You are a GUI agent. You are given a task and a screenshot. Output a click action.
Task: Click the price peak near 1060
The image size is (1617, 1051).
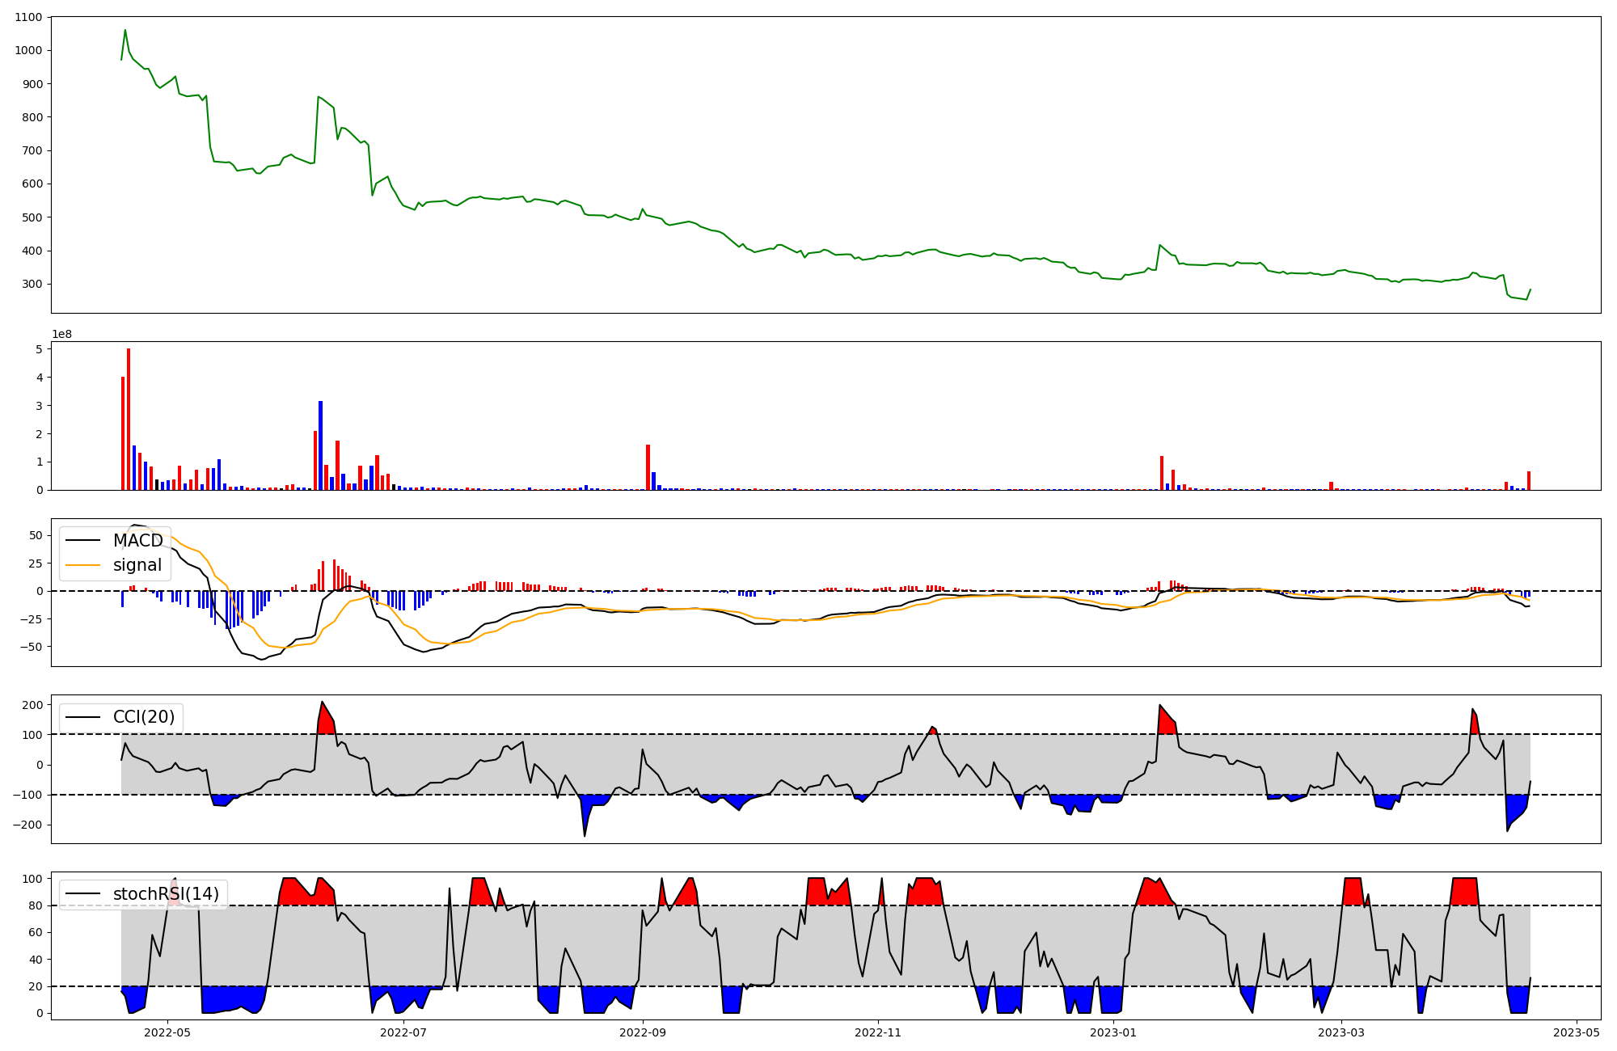(125, 30)
